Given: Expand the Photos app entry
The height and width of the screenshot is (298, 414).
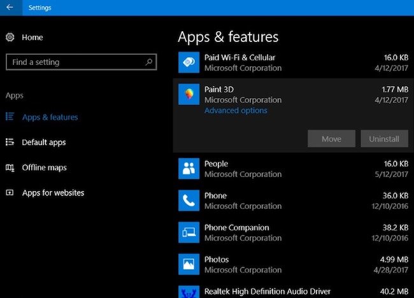Looking at the screenshot, I should click(293, 265).
